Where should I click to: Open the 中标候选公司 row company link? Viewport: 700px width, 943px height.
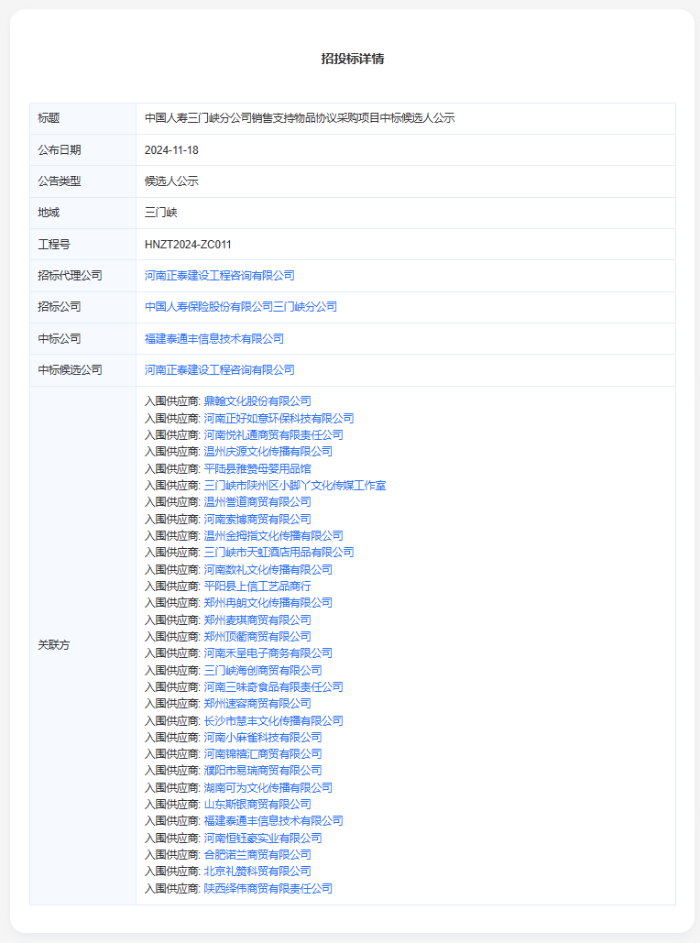tap(219, 370)
